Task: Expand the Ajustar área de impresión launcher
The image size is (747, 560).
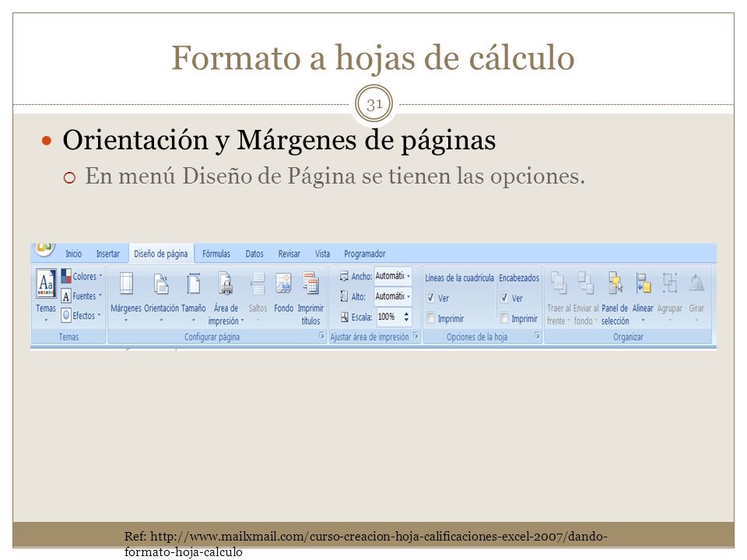Action: tap(416, 336)
